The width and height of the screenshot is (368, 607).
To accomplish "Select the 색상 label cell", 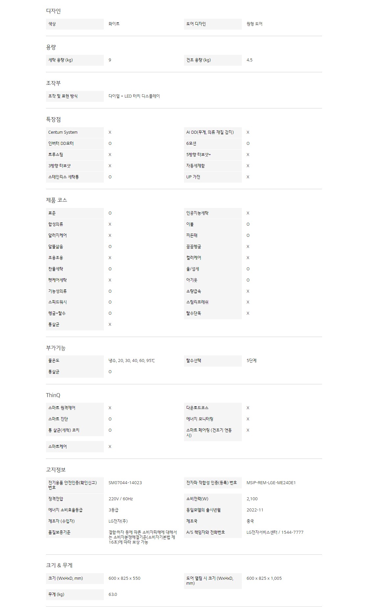I will coord(75,24).
